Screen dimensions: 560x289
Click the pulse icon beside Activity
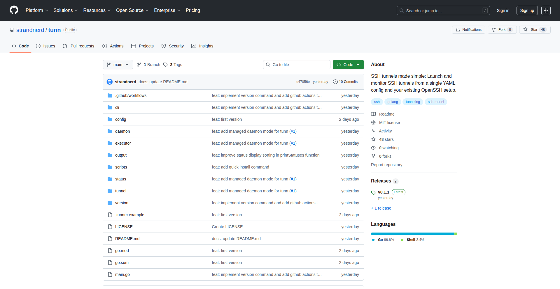pos(373,131)
